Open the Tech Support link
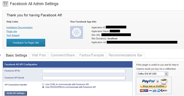 click(13, 35)
